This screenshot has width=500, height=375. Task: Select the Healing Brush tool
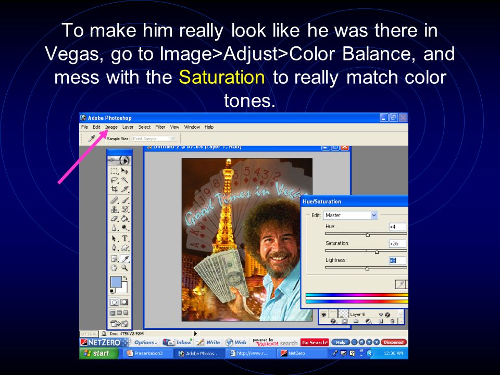pos(114,200)
